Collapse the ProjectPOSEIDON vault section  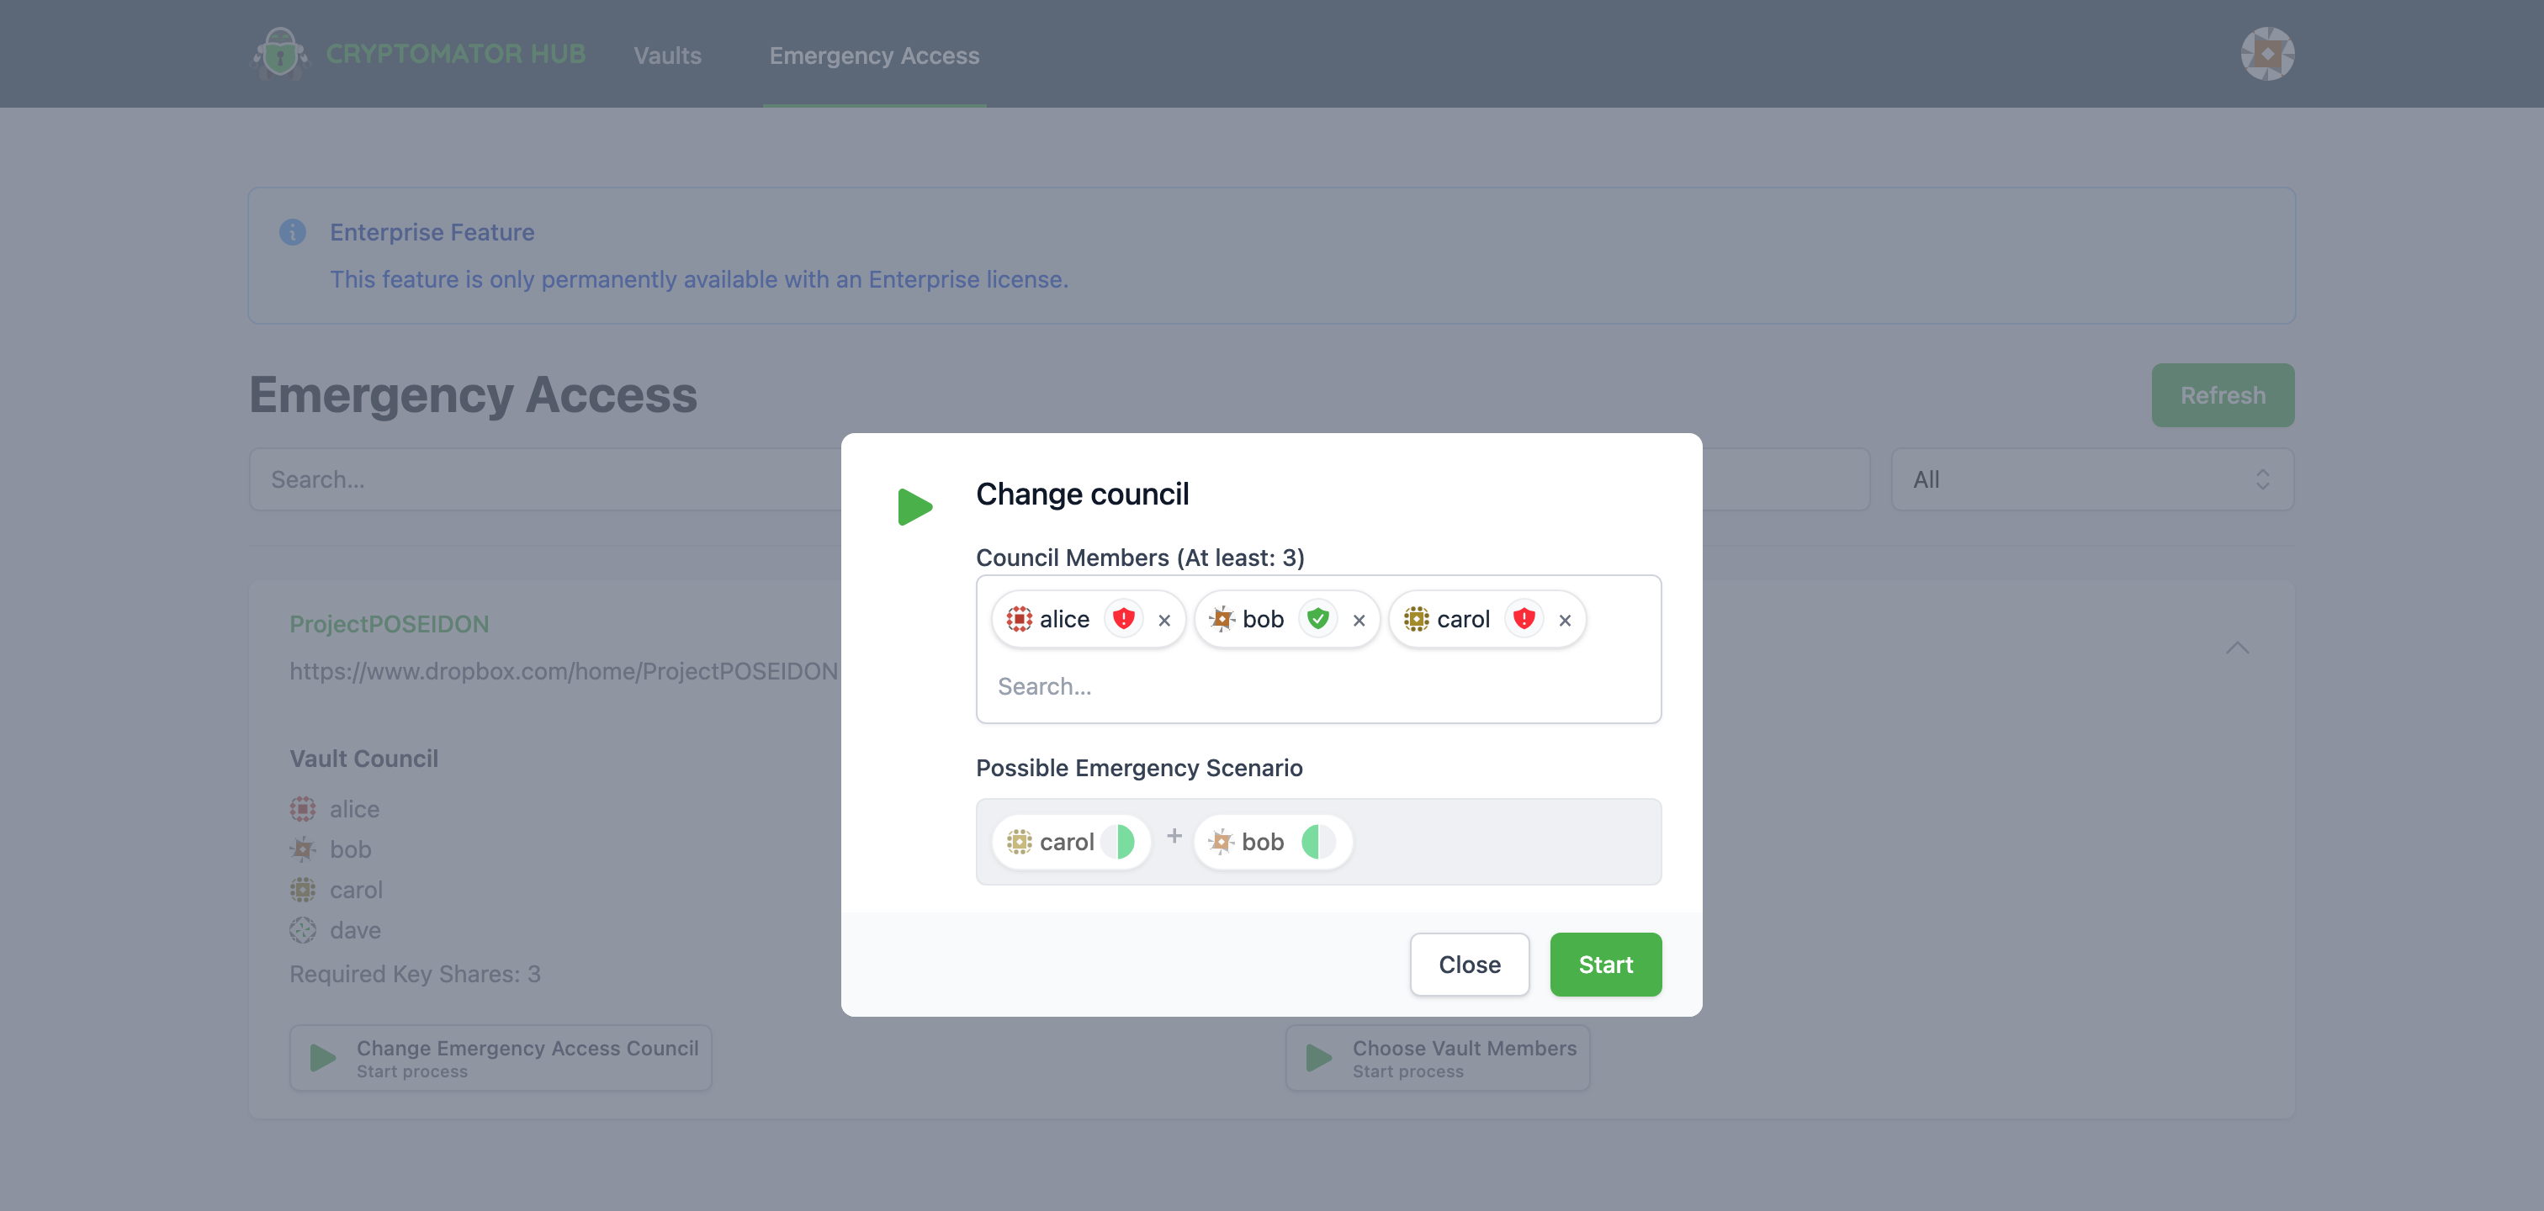2237,648
